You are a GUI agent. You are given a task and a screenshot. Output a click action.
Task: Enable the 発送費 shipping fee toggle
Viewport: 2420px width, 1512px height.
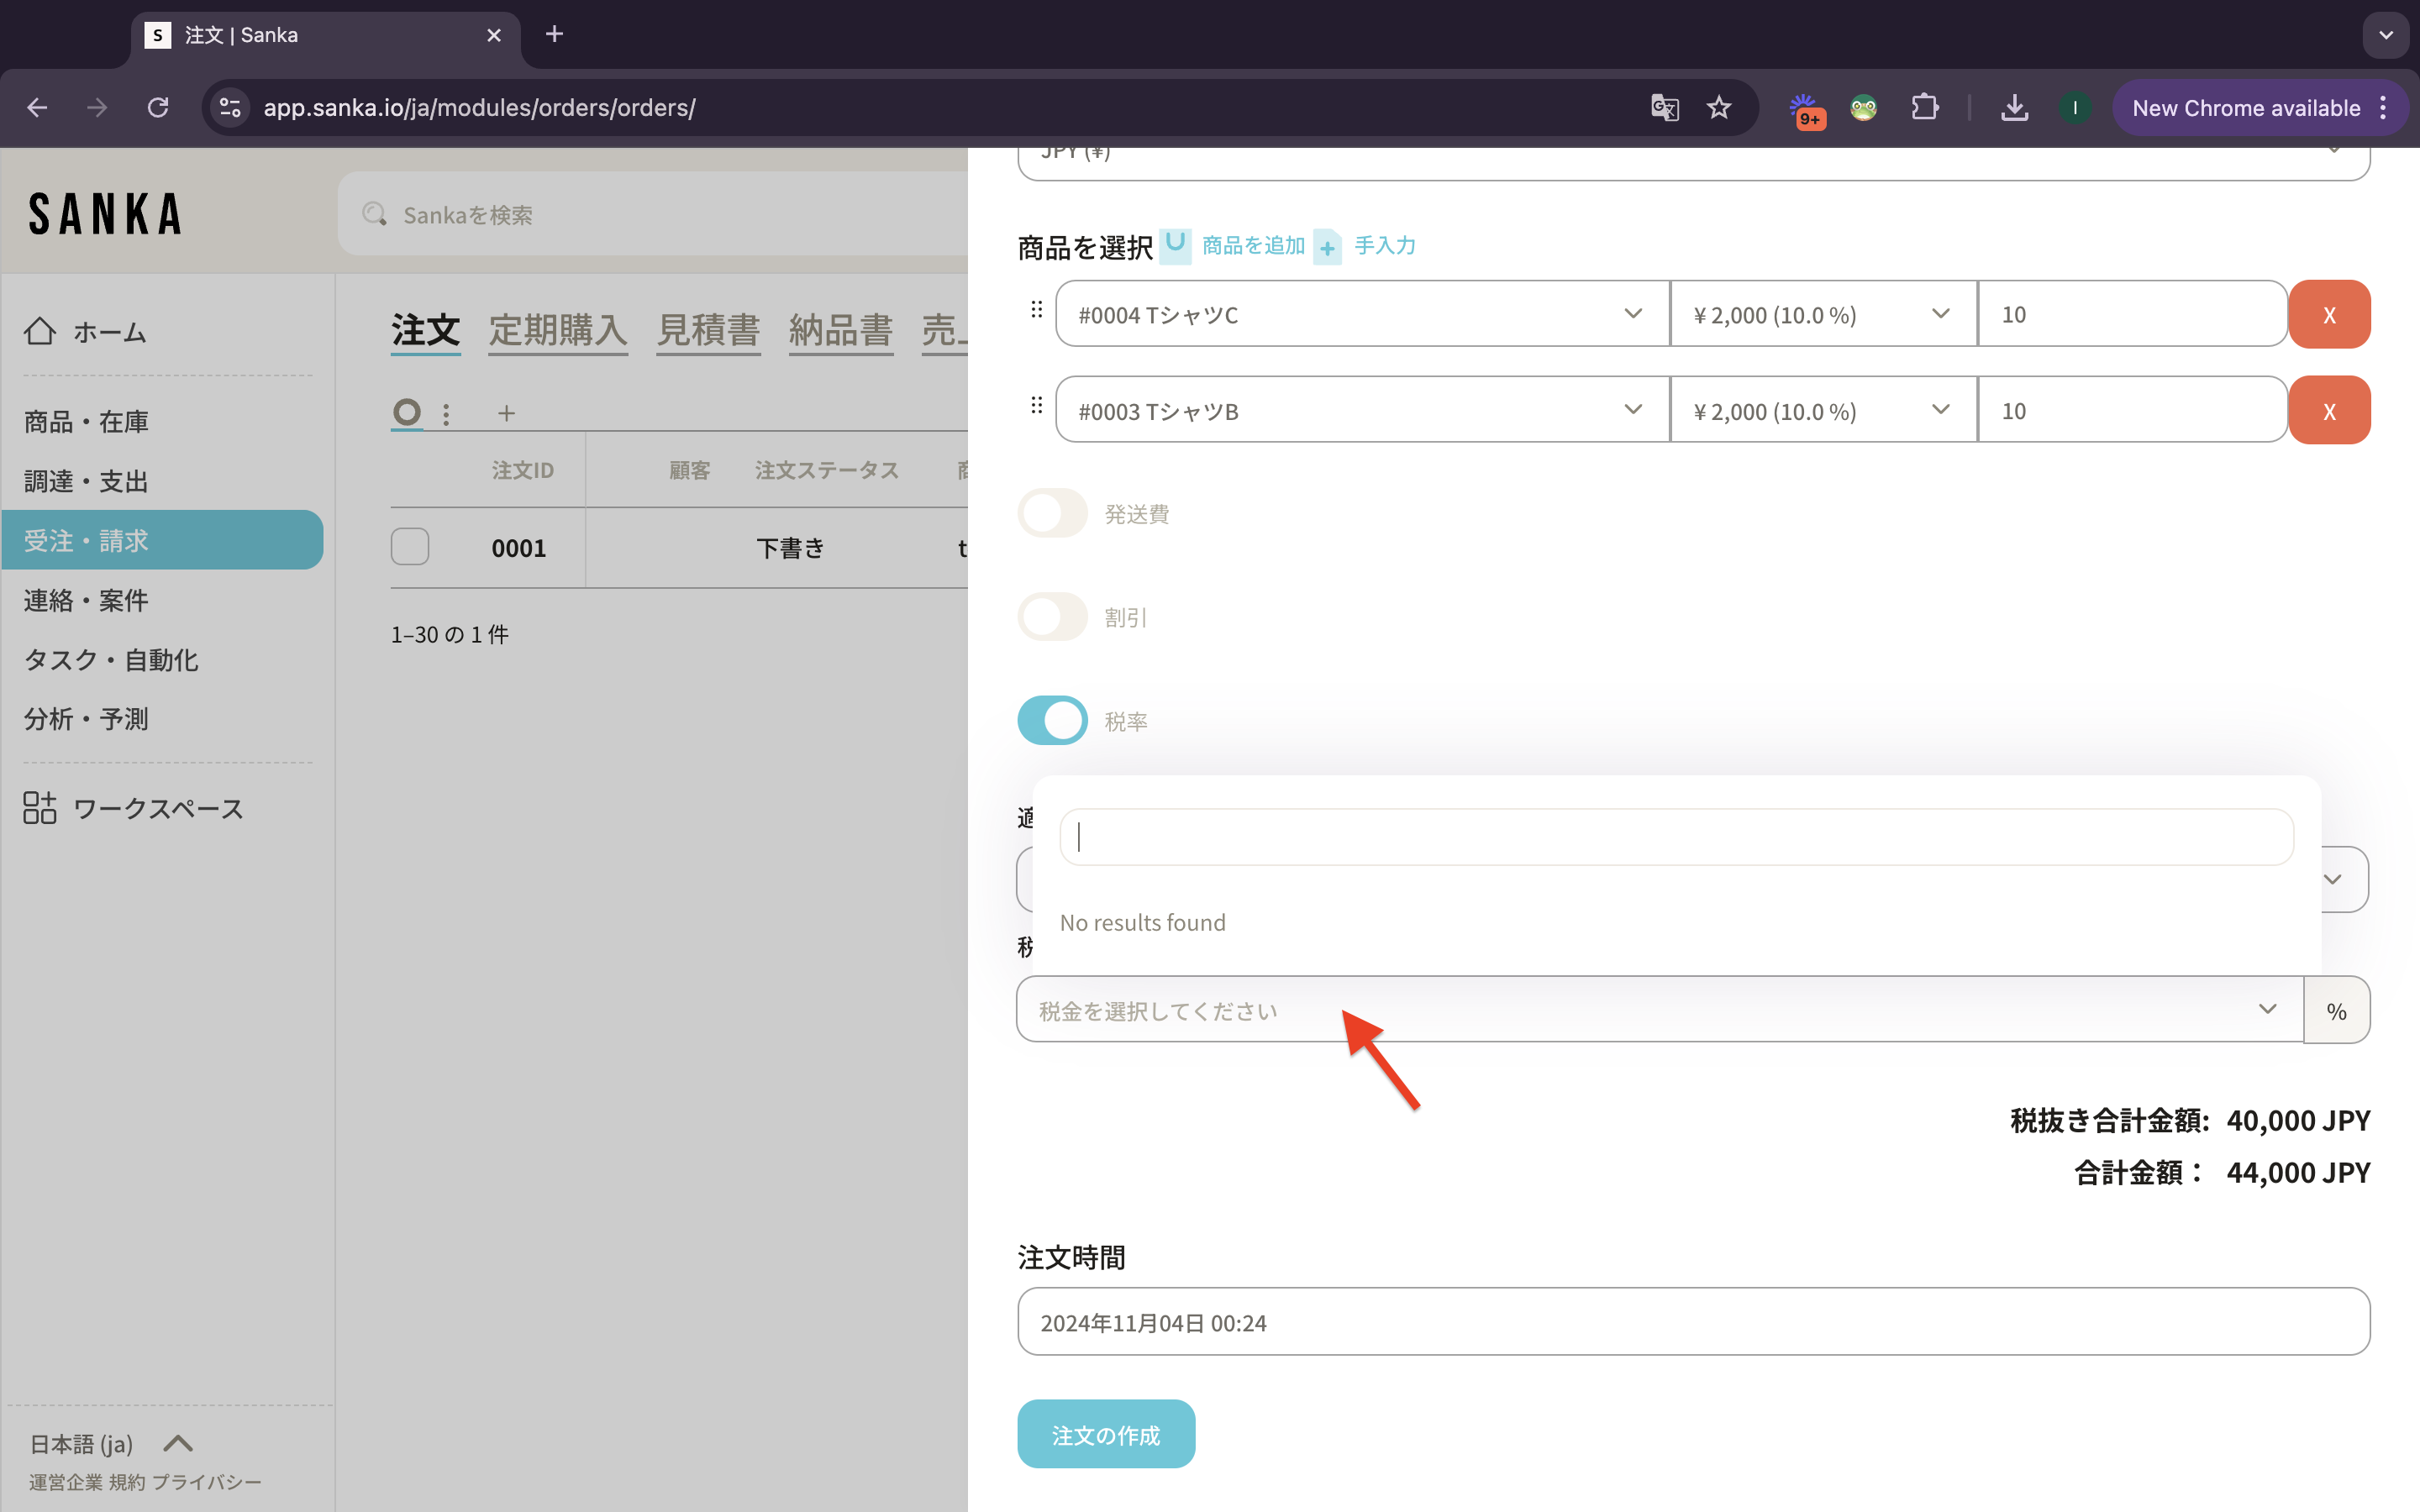1052,513
